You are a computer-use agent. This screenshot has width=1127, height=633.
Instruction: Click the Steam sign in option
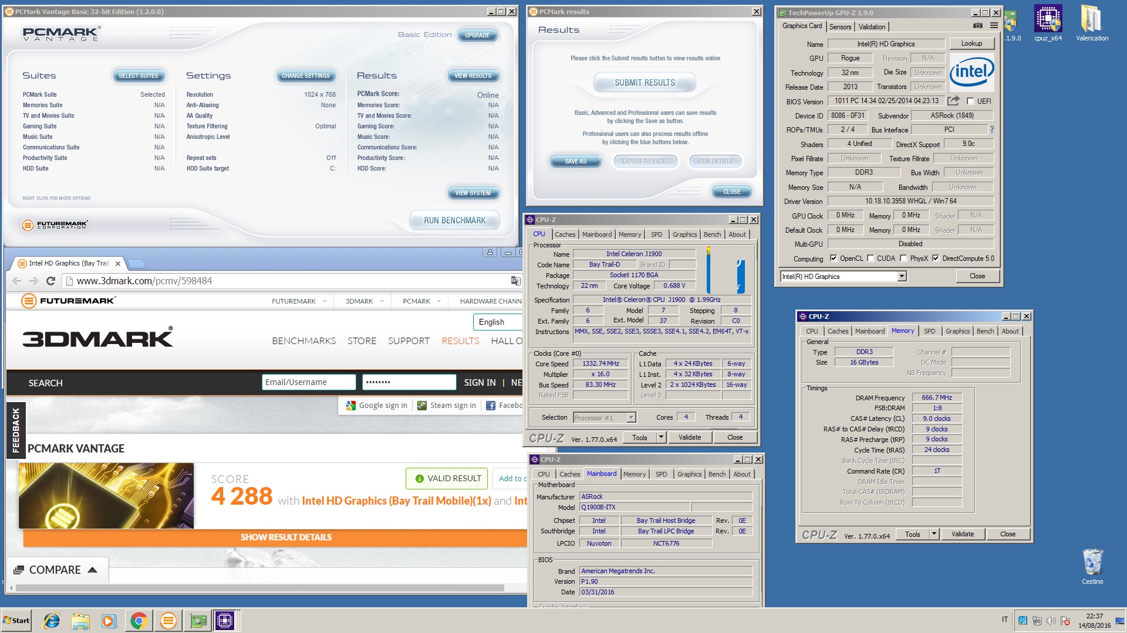pos(446,406)
